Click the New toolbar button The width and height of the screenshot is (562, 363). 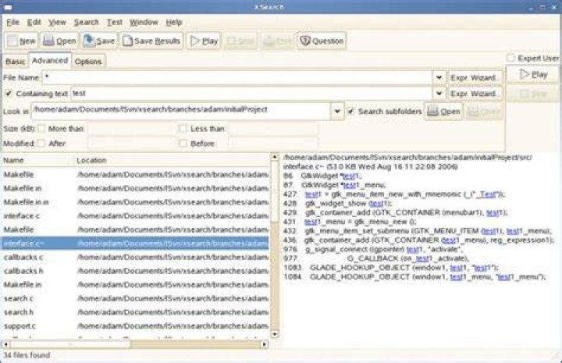[22, 41]
